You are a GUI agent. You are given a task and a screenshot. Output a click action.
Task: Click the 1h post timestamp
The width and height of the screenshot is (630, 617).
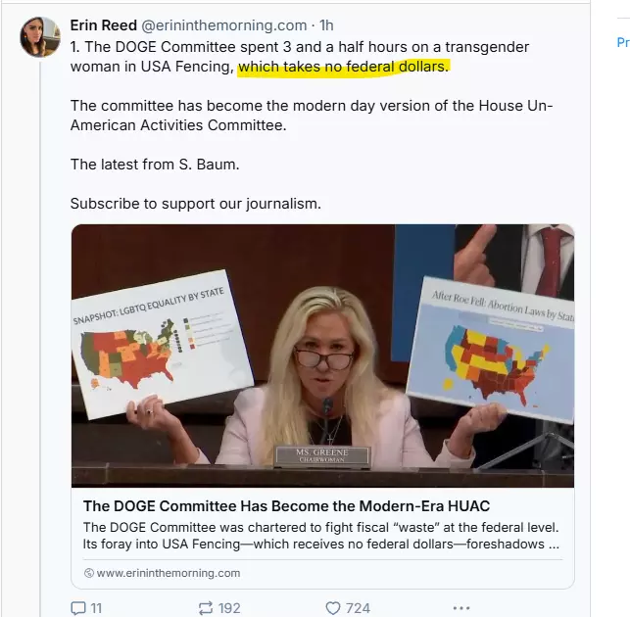[326, 25]
